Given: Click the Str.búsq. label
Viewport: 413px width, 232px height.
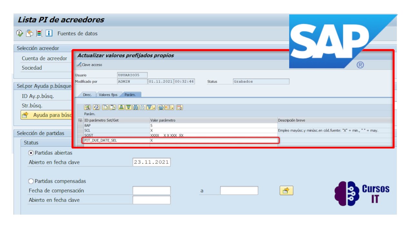Looking at the screenshot, I should pos(32,105).
